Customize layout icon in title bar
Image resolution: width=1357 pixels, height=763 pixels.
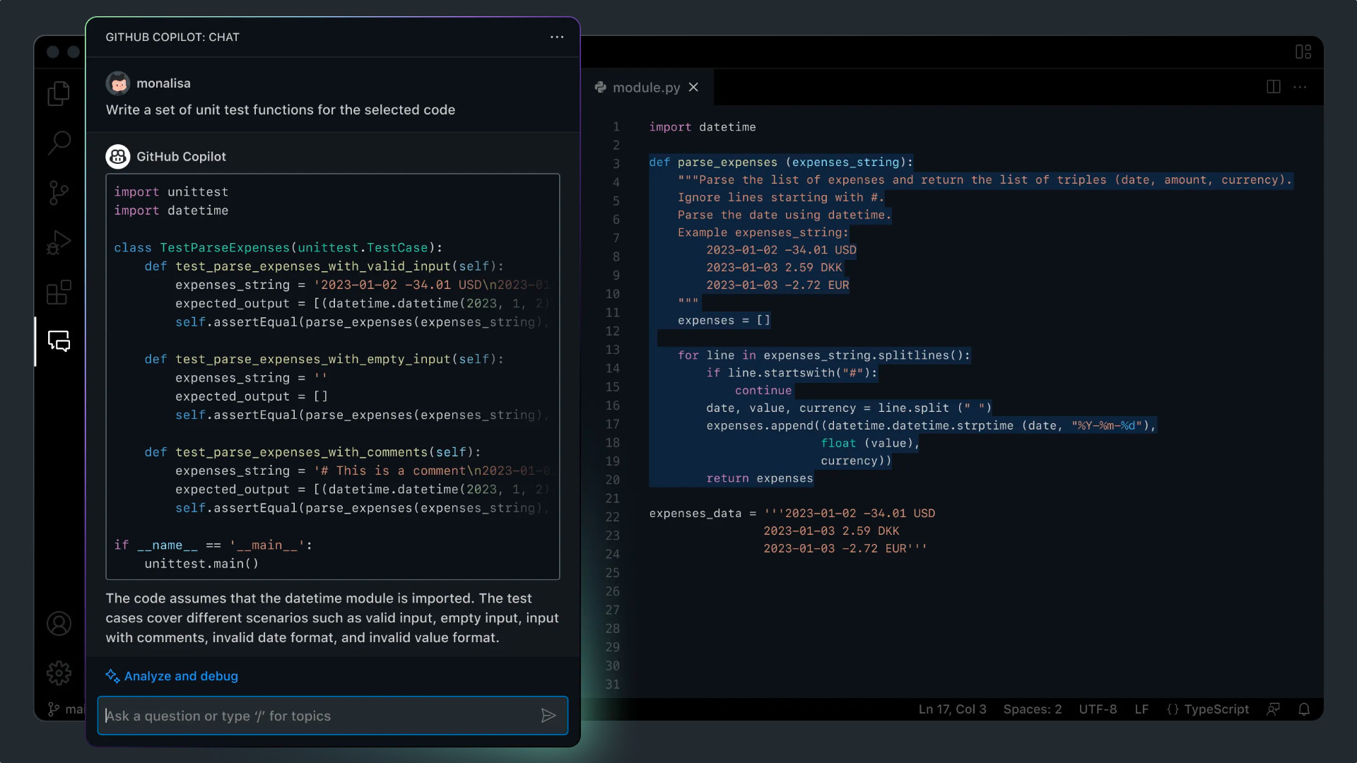pyautogui.click(x=1303, y=52)
